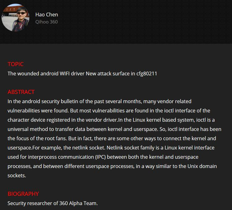Click the line mentioning Unix domain

[x=112, y=166]
